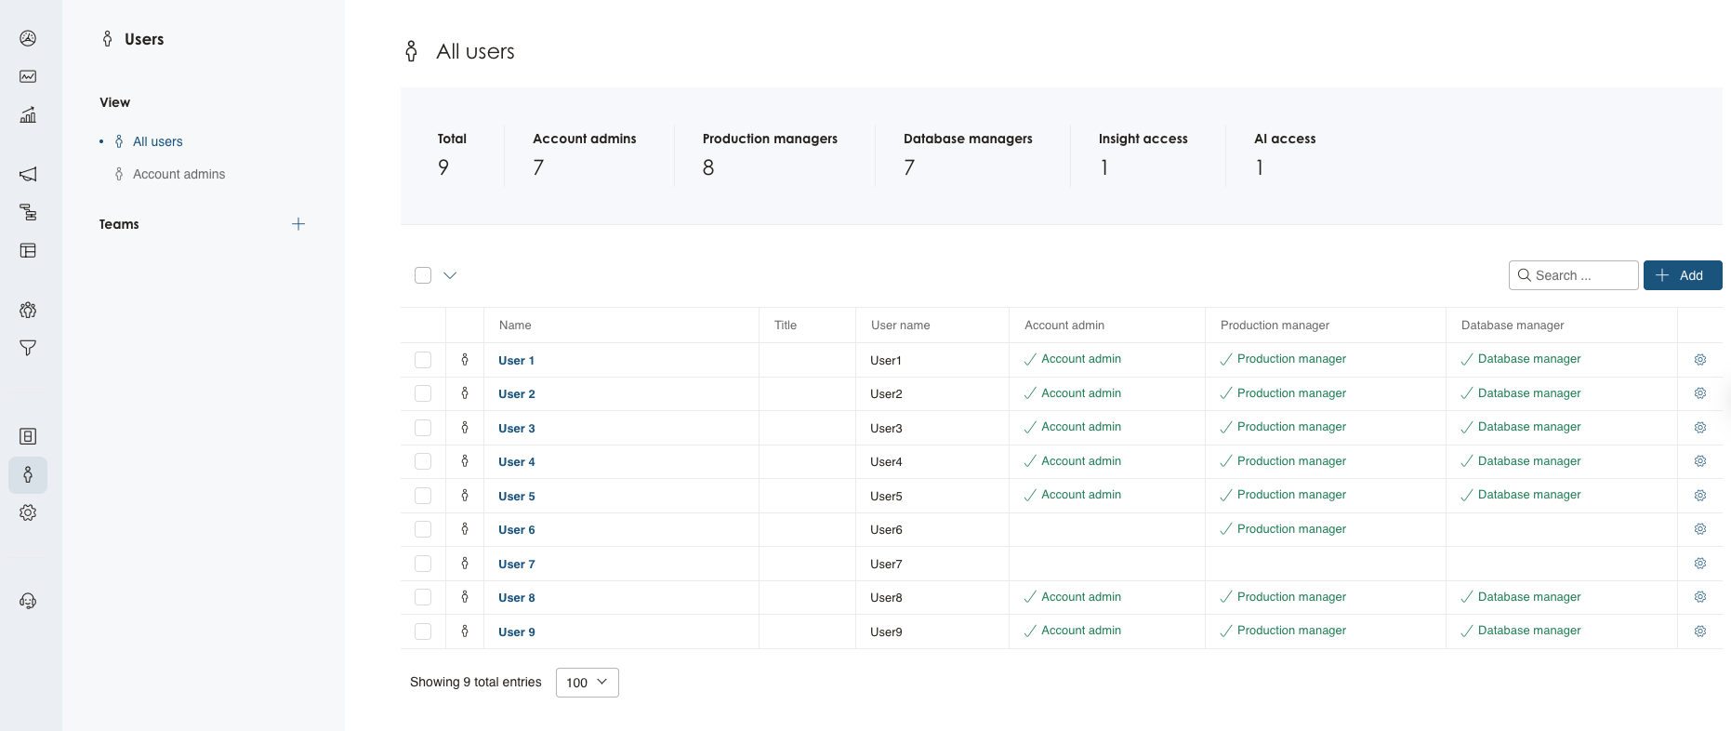This screenshot has width=1731, height=731.
Task: Expand the bulk selection chevron dropdown
Action: [450, 275]
